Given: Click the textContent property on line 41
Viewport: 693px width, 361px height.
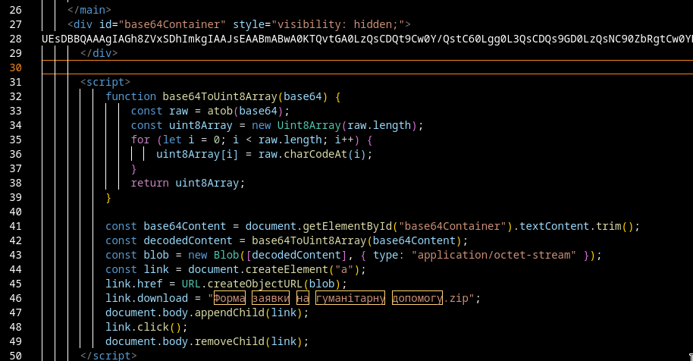Looking at the screenshot, I should tap(554, 226).
